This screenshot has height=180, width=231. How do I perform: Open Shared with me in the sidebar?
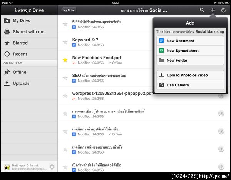point(29,32)
